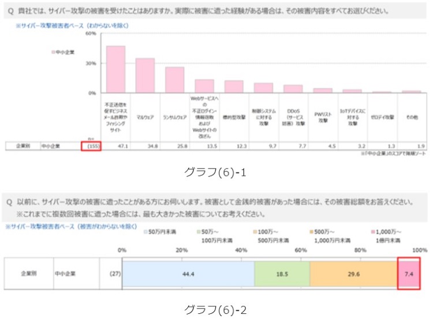Viewport: 433px width, 319px height.
Task: Select the マルウェア bar in the chart
Action: point(145,76)
